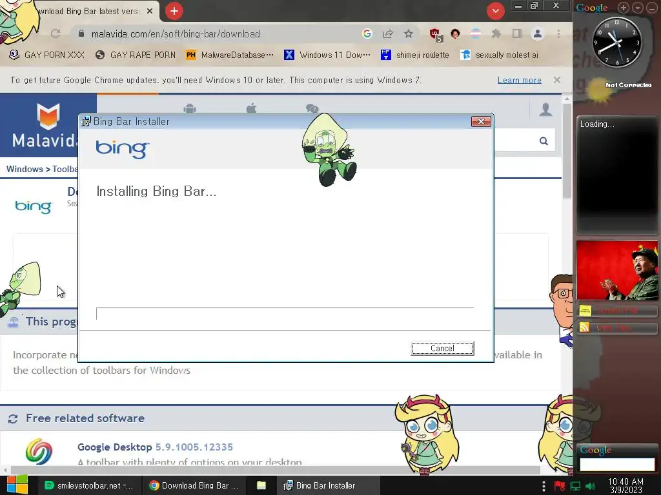Dismiss the Chrome update notification bar
Screen dimensions: 661x495
pos(557,80)
